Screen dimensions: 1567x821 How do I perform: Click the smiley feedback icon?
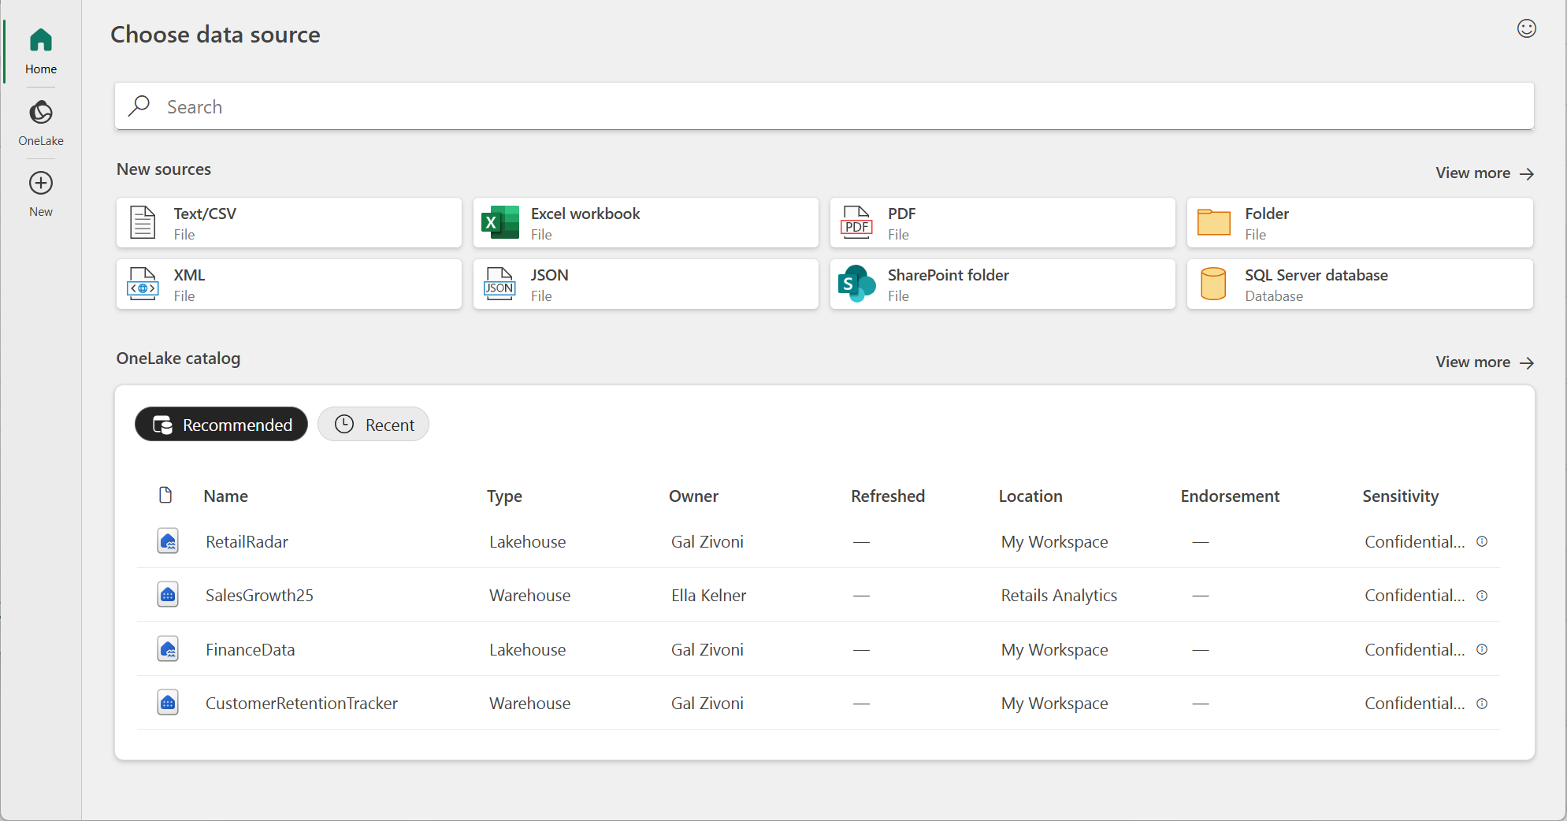coord(1526,28)
